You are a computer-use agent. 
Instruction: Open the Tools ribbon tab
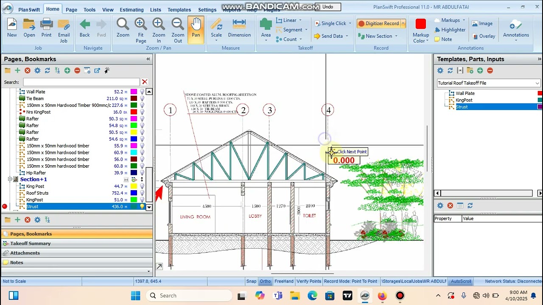pyautogui.click(x=90, y=10)
